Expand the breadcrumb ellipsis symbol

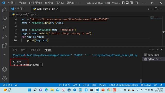[x=37, y=14]
